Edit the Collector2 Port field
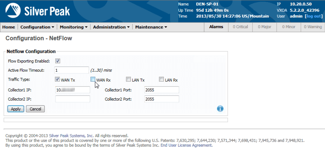 click(x=162, y=99)
